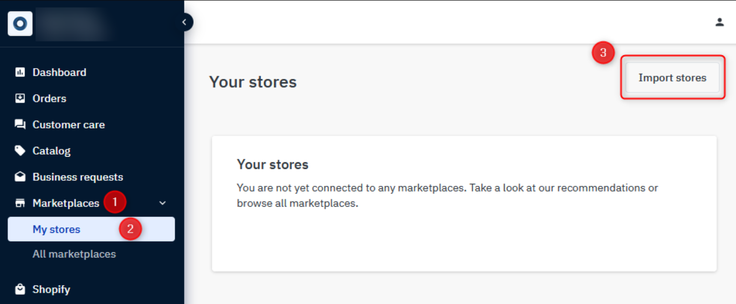Viewport: 736px width, 304px height.
Task: Click the Customer care chat icon
Action: click(20, 124)
